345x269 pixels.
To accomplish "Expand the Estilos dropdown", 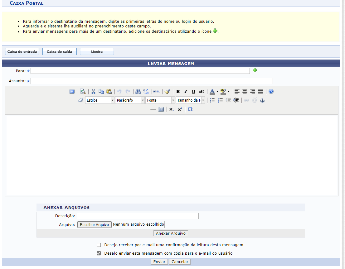I will (x=112, y=100).
